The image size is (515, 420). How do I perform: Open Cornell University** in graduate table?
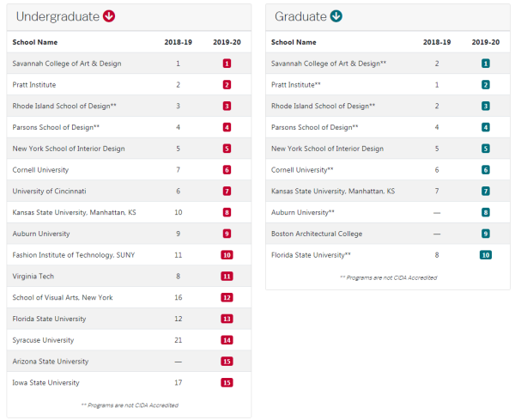(x=302, y=170)
